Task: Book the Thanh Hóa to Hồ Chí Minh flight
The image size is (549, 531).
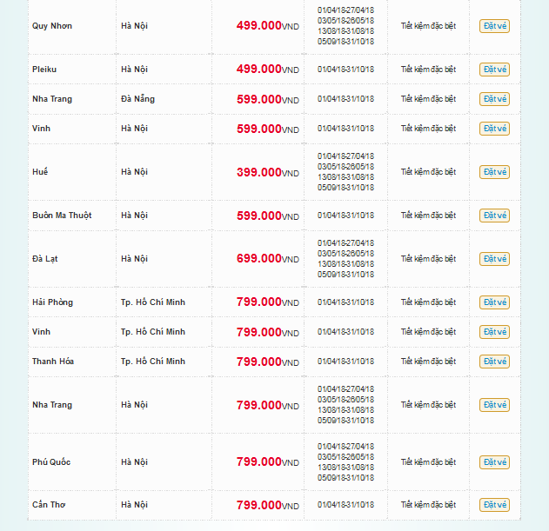Action: (494, 362)
